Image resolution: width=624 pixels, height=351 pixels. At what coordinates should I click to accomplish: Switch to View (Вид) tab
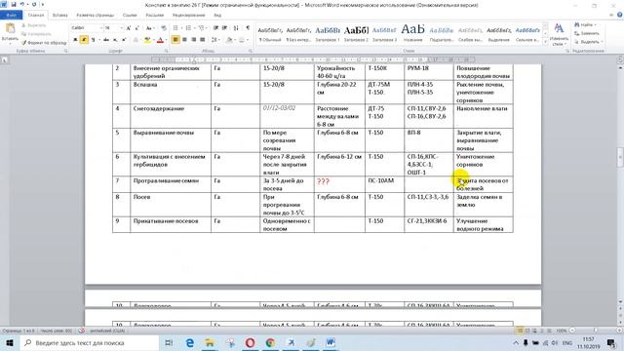click(x=217, y=16)
